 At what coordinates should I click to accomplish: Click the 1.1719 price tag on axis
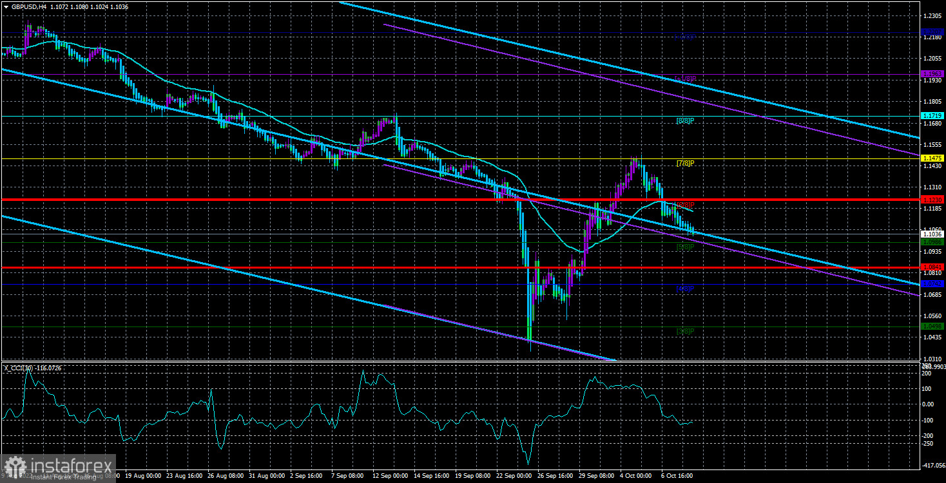tap(932, 116)
